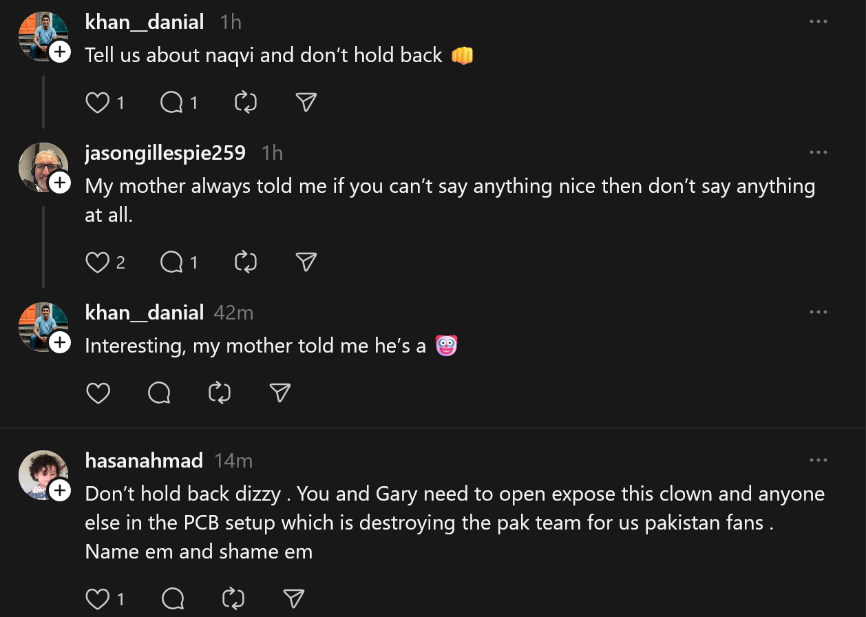Open more options menu on hasanahmad's comment
This screenshot has height=617, width=866.
(819, 460)
